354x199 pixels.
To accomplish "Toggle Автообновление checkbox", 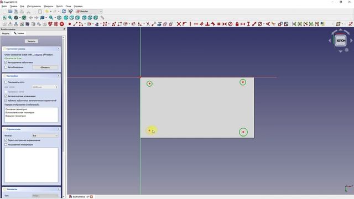I will coord(6,67).
